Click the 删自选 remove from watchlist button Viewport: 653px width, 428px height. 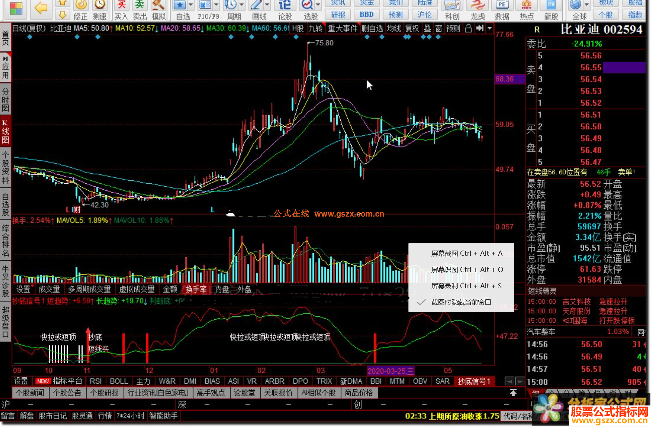(x=372, y=28)
